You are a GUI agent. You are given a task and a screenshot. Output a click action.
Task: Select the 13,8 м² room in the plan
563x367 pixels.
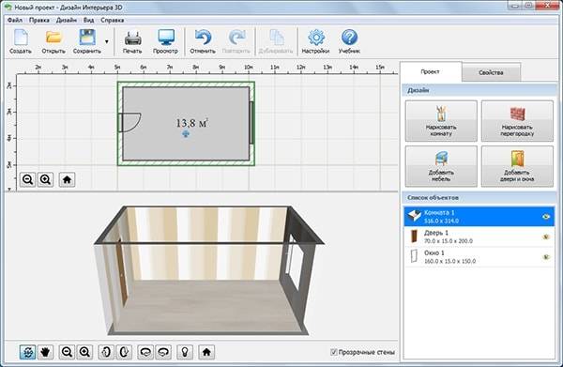point(186,124)
